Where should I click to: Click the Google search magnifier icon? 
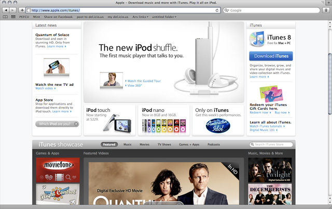tap(226, 10)
